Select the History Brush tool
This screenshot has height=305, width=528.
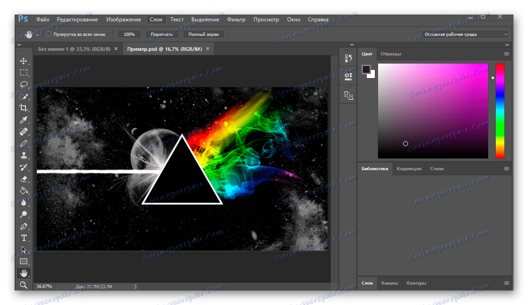pyautogui.click(x=24, y=167)
